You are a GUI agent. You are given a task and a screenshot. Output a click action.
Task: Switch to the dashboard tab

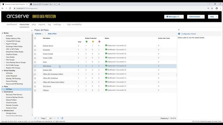[11, 24]
